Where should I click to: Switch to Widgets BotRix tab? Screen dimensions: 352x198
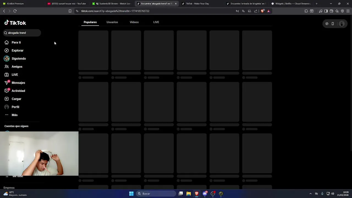click(291, 4)
